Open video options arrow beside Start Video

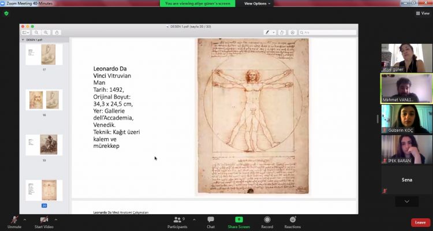click(56, 219)
